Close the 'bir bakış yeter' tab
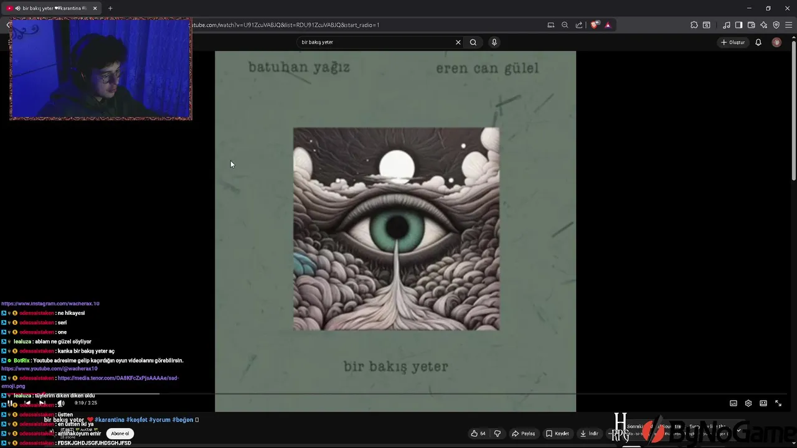Screen dimensions: 797x448 95,8
